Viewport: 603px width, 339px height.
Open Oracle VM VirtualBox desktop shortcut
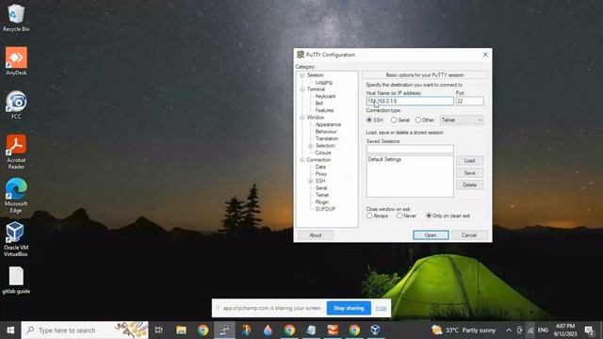click(16, 239)
